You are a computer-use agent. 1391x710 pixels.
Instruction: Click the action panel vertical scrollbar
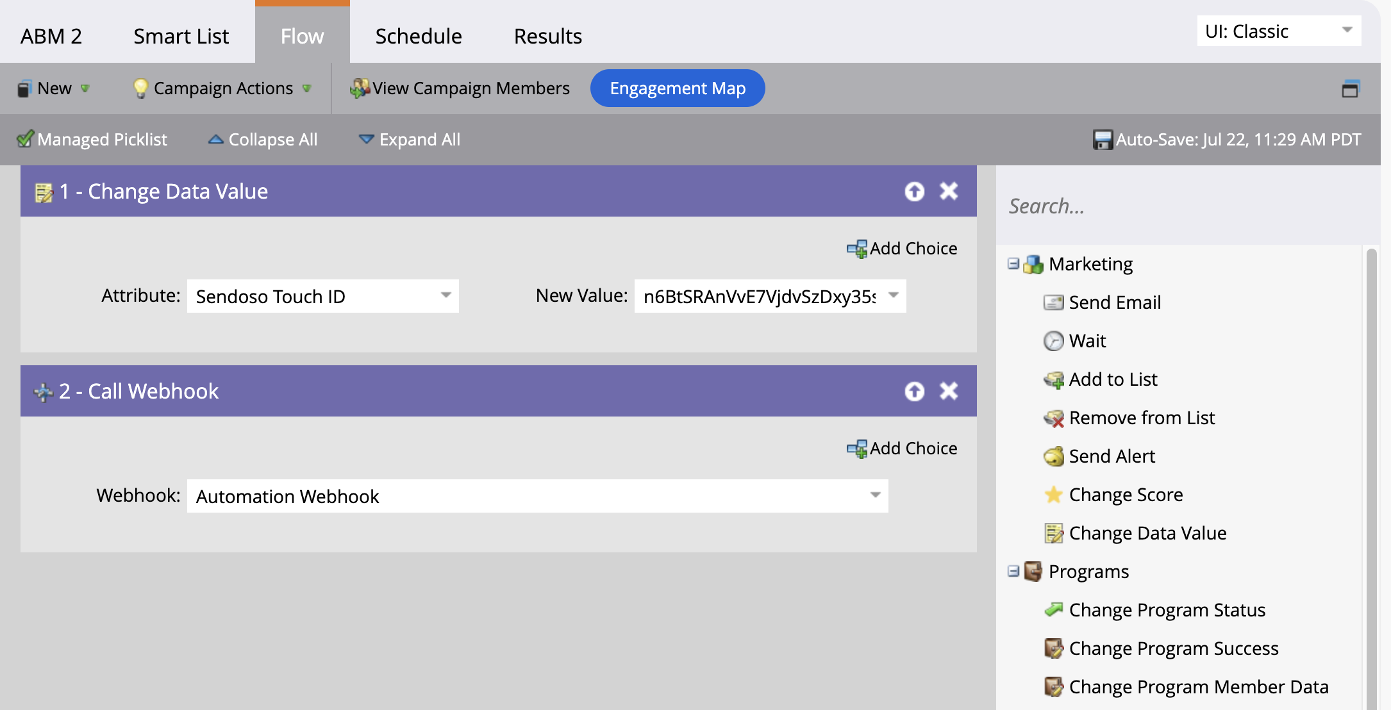pyautogui.click(x=1372, y=478)
